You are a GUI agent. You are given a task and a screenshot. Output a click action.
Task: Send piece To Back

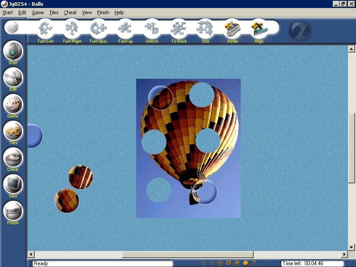click(x=179, y=28)
